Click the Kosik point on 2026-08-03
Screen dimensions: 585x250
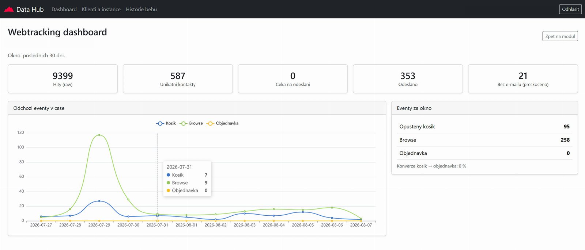pyautogui.click(x=245, y=214)
